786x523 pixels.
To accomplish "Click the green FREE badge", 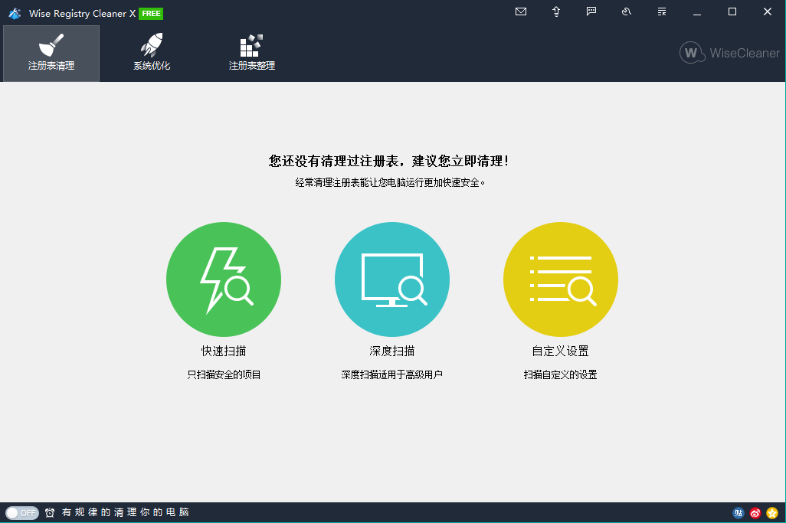I will click(x=151, y=13).
